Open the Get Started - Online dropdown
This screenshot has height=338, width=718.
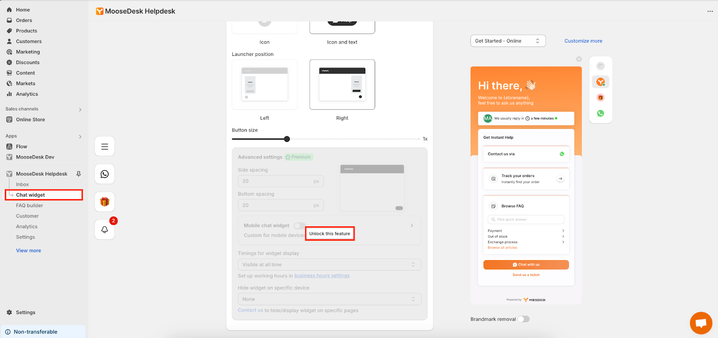(x=508, y=41)
